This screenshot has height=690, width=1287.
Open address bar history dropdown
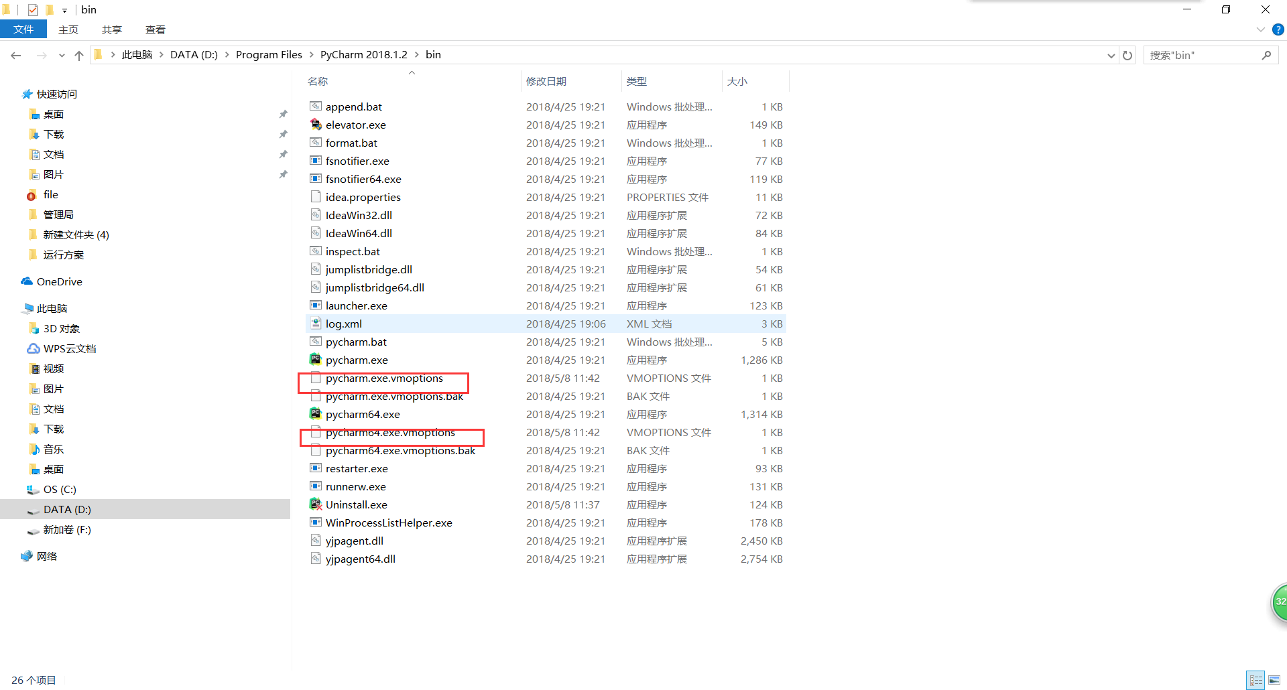click(x=1111, y=55)
